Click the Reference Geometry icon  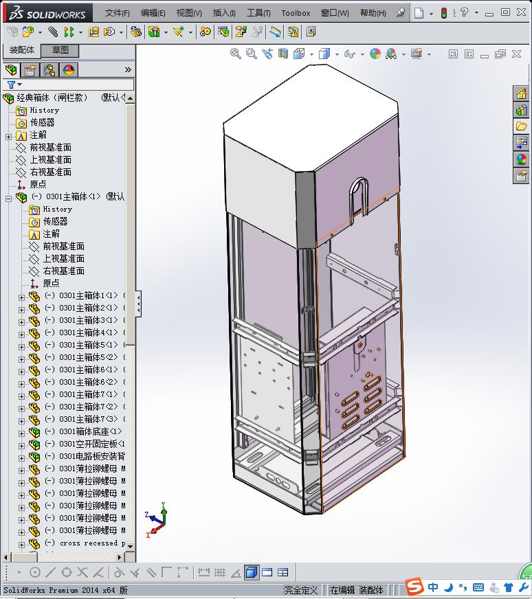179,32
